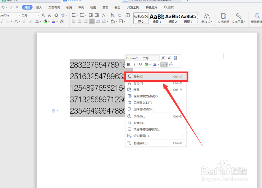Click the Text Effects outlined A icon
This screenshot has height=188, width=262.
point(37,21)
